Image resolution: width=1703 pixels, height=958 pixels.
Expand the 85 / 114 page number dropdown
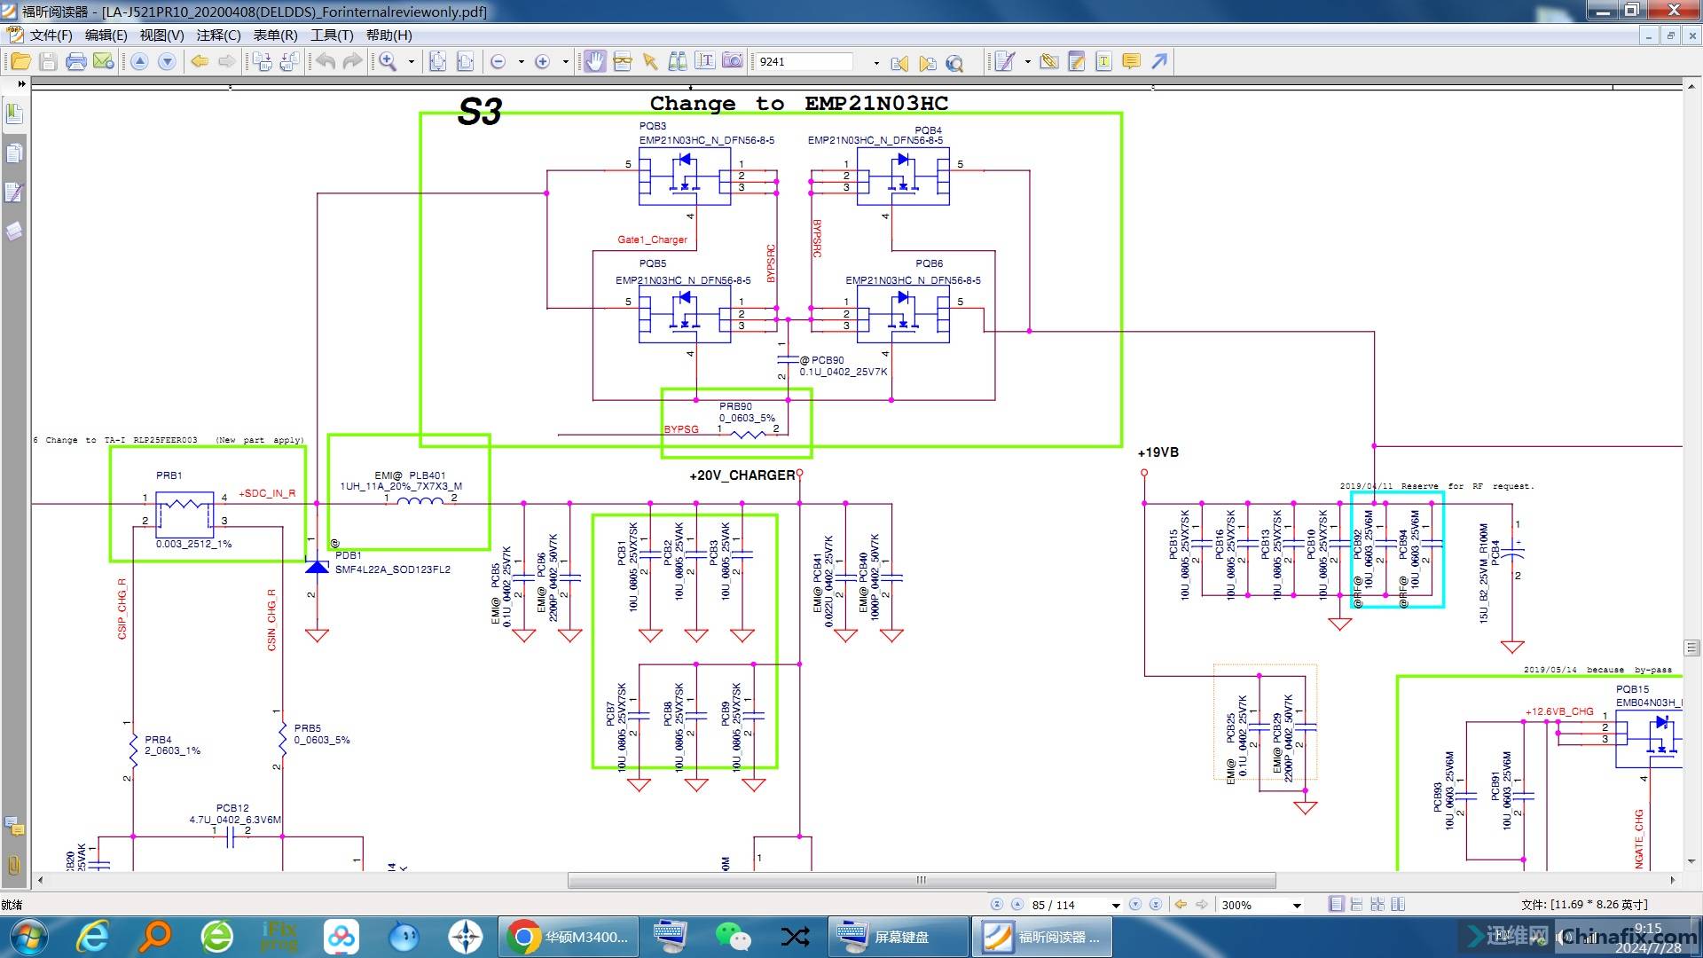(1116, 906)
